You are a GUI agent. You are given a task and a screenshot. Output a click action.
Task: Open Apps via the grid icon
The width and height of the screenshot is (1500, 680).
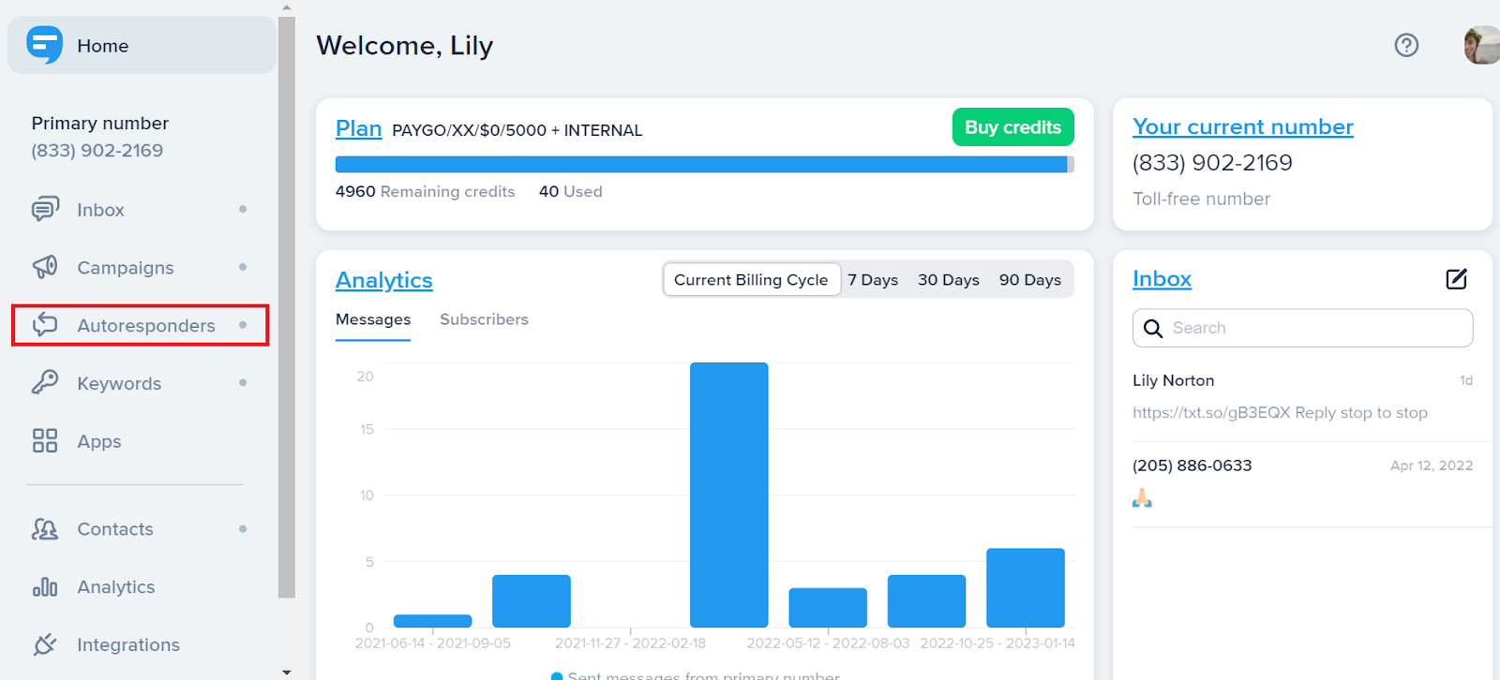[45, 441]
